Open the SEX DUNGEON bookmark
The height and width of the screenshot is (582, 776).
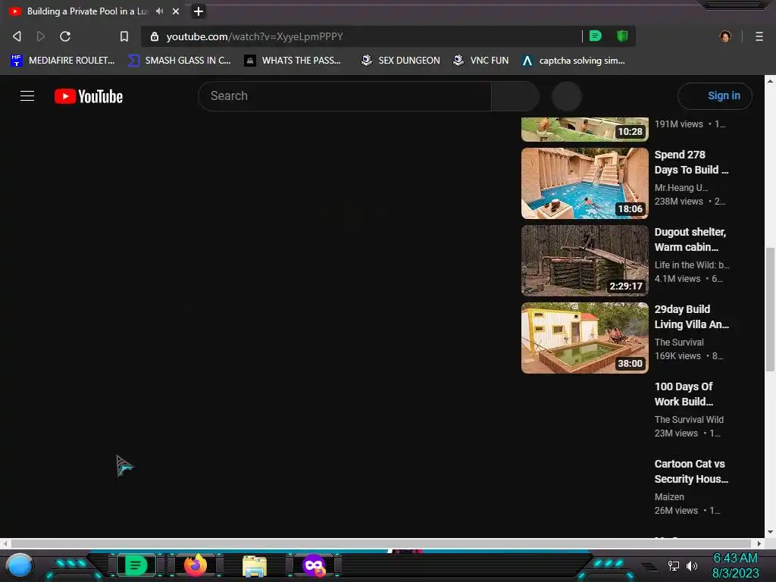(x=400, y=61)
